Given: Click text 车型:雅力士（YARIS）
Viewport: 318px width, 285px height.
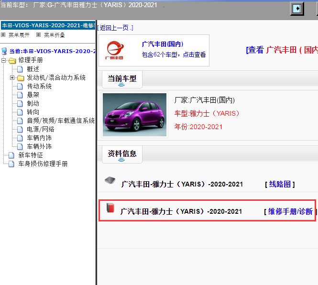Looking at the screenshot, I should 207,114.
